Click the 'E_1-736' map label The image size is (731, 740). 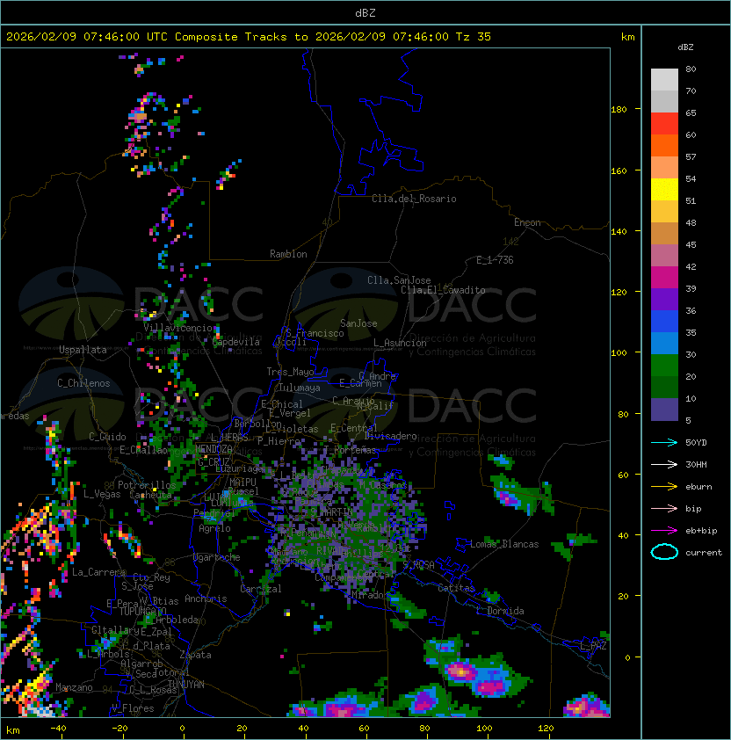(x=495, y=260)
